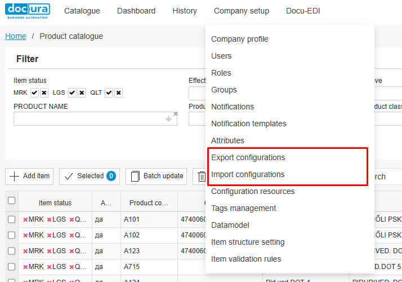Click the Docura logo
The height and width of the screenshot is (282, 402).
pyautogui.click(x=28, y=11)
